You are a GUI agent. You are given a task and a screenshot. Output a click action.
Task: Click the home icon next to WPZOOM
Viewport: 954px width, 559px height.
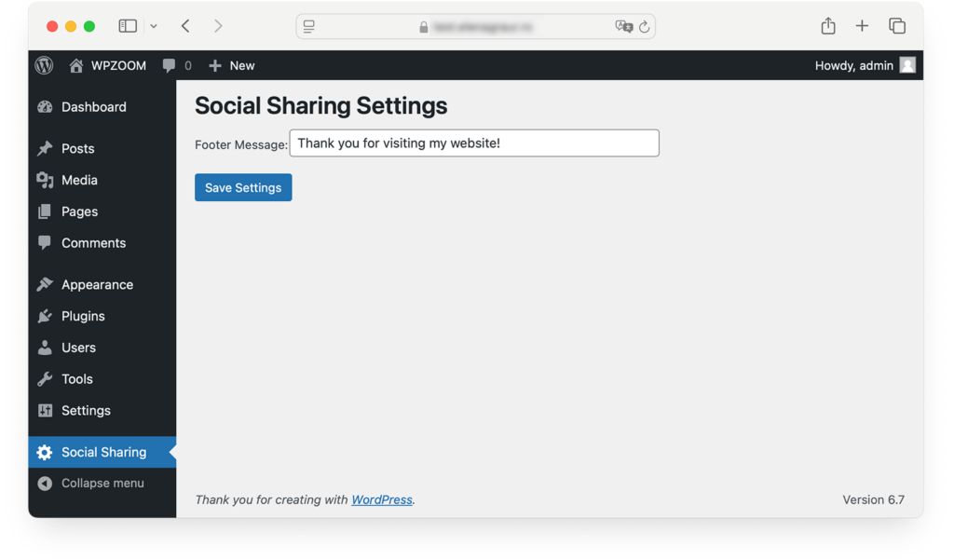75,65
